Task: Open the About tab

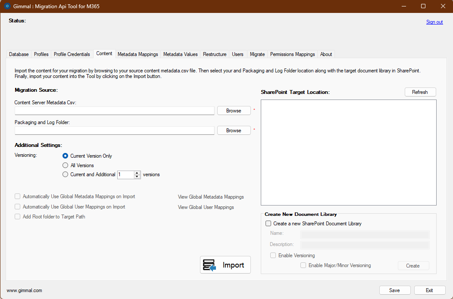Action: click(x=326, y=54)
